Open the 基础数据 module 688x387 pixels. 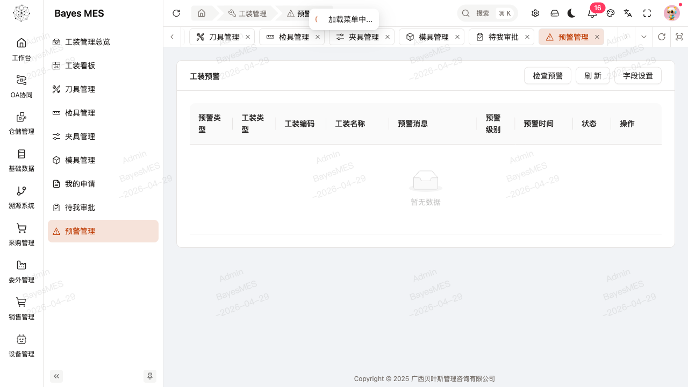click(21, 160)
